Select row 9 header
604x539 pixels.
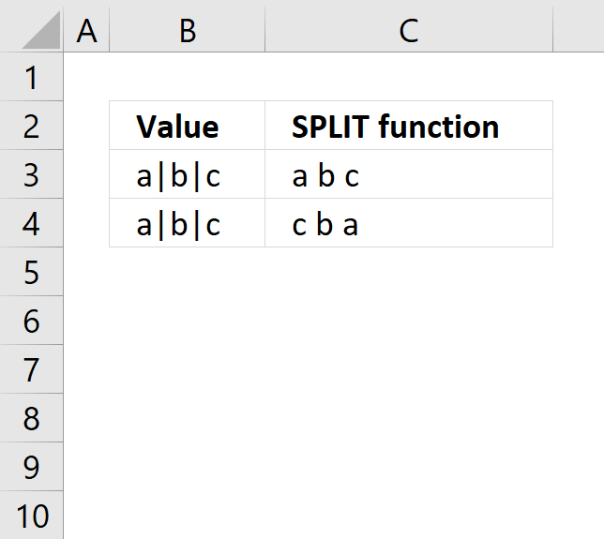pyautogui.click(x=32, y=467)
